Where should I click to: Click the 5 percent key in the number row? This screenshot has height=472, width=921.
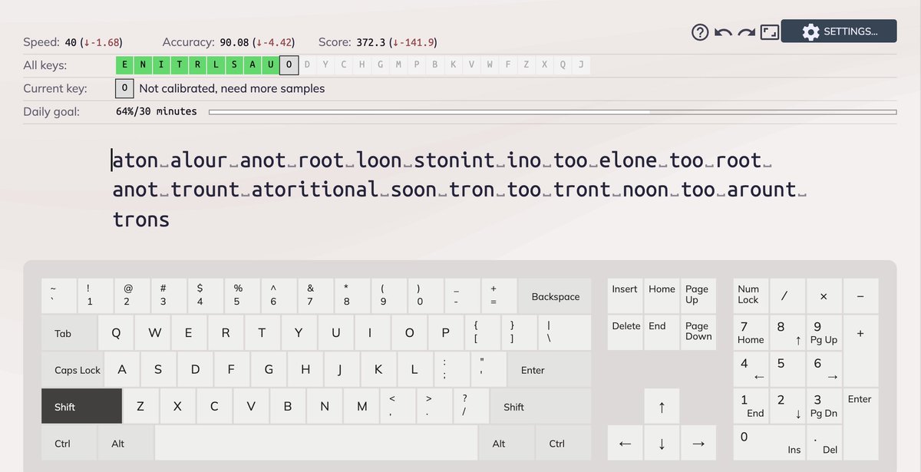243,296
